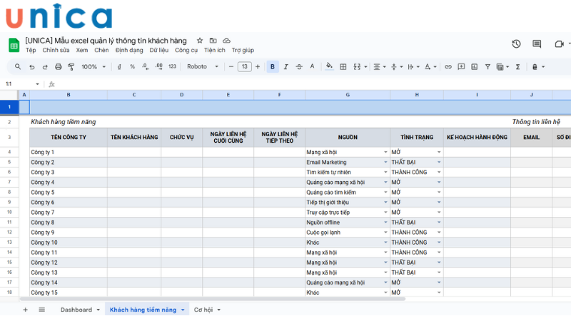Toggle strikethrough formatting
This screenshot has height=321, width=571.
[298, 67]
